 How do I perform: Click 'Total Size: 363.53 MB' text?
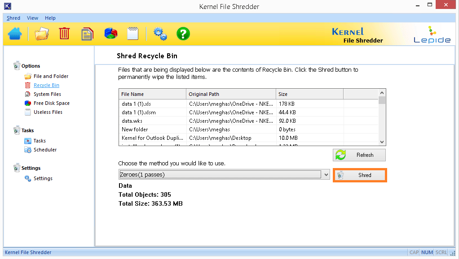pos(150,204)
